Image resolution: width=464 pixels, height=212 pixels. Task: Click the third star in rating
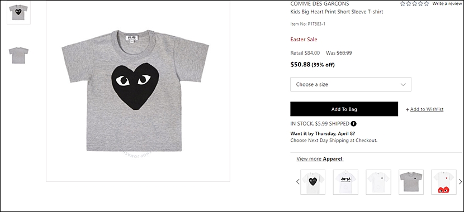tap(414, 3)
